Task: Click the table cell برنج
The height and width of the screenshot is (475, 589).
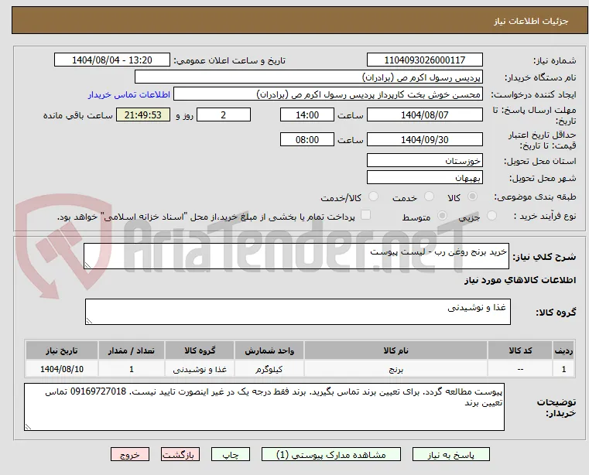Action: [396, 370]
